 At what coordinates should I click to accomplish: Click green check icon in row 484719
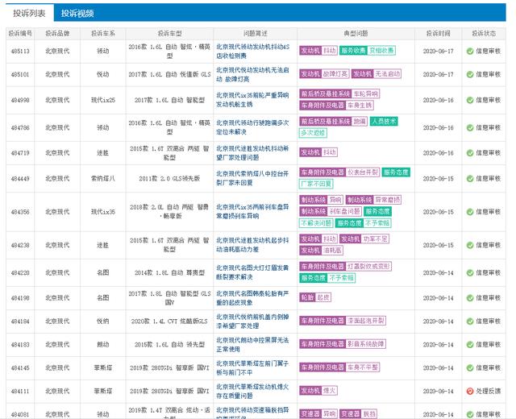(x=470, y=153)
